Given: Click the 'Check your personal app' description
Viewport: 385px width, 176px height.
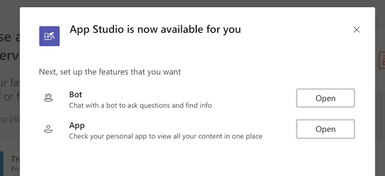Looking at the screenshot, I should [x=166, y=136].
